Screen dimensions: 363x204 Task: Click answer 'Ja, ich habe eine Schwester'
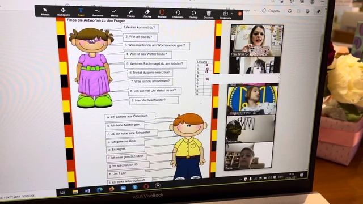[132, 133]
